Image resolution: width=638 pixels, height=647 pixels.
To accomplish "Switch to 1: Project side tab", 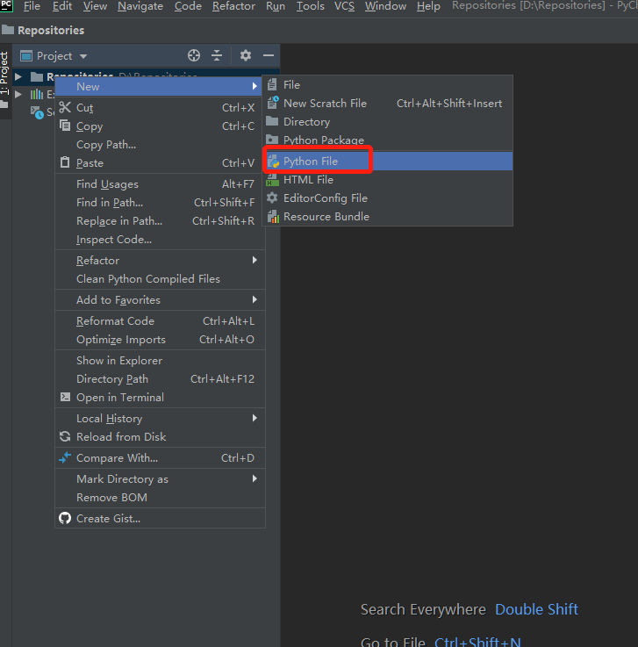I will click(5, 74).
